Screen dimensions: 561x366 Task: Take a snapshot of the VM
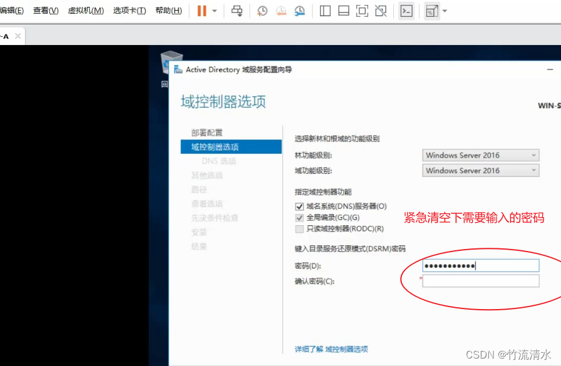click(262, 11)
